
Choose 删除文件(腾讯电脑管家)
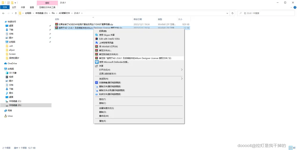139,87
